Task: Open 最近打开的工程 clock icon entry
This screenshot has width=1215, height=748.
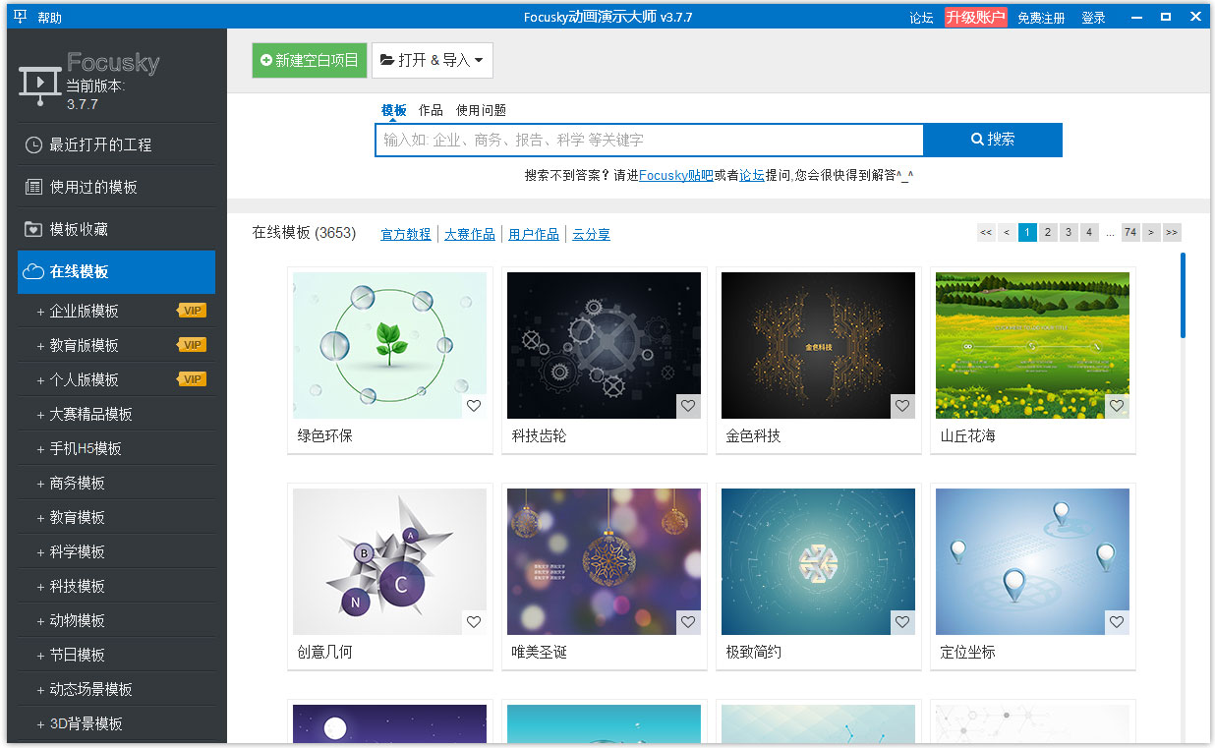Action: 116,144
